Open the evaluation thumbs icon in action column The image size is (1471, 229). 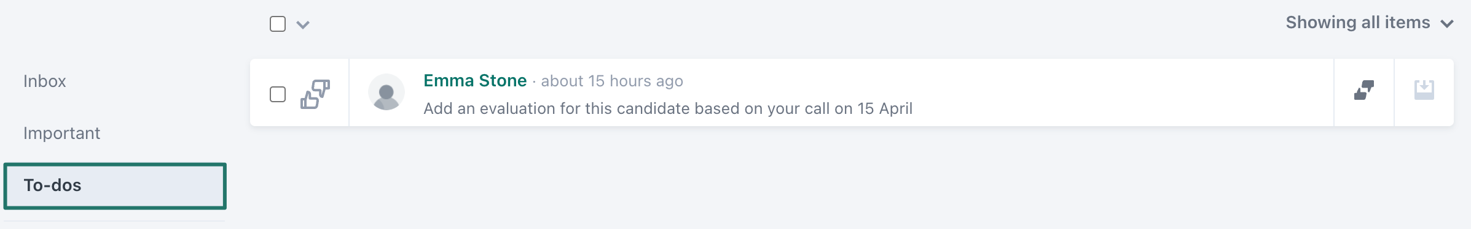coord(1364,91)
